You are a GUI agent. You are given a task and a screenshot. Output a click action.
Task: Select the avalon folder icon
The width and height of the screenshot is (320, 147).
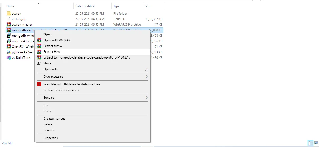[x=8, y=14]
